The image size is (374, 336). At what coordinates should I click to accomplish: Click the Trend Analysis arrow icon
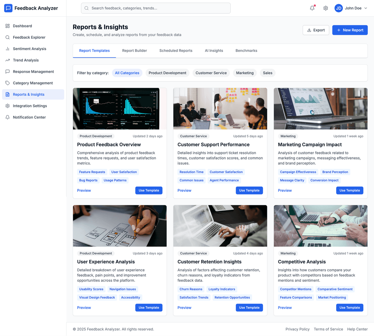coord(8,60)
